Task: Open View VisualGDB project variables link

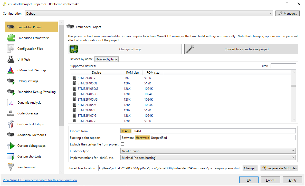Action: (40, 180)
